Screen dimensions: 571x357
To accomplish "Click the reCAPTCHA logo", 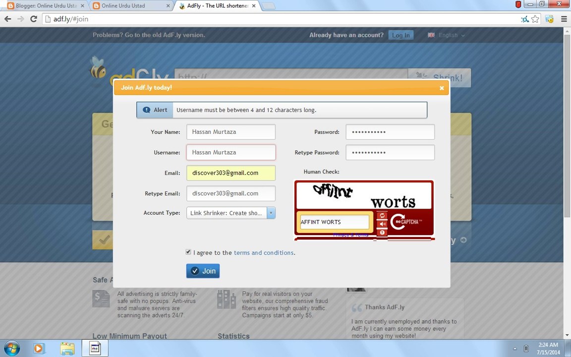I will coord(407,222).
